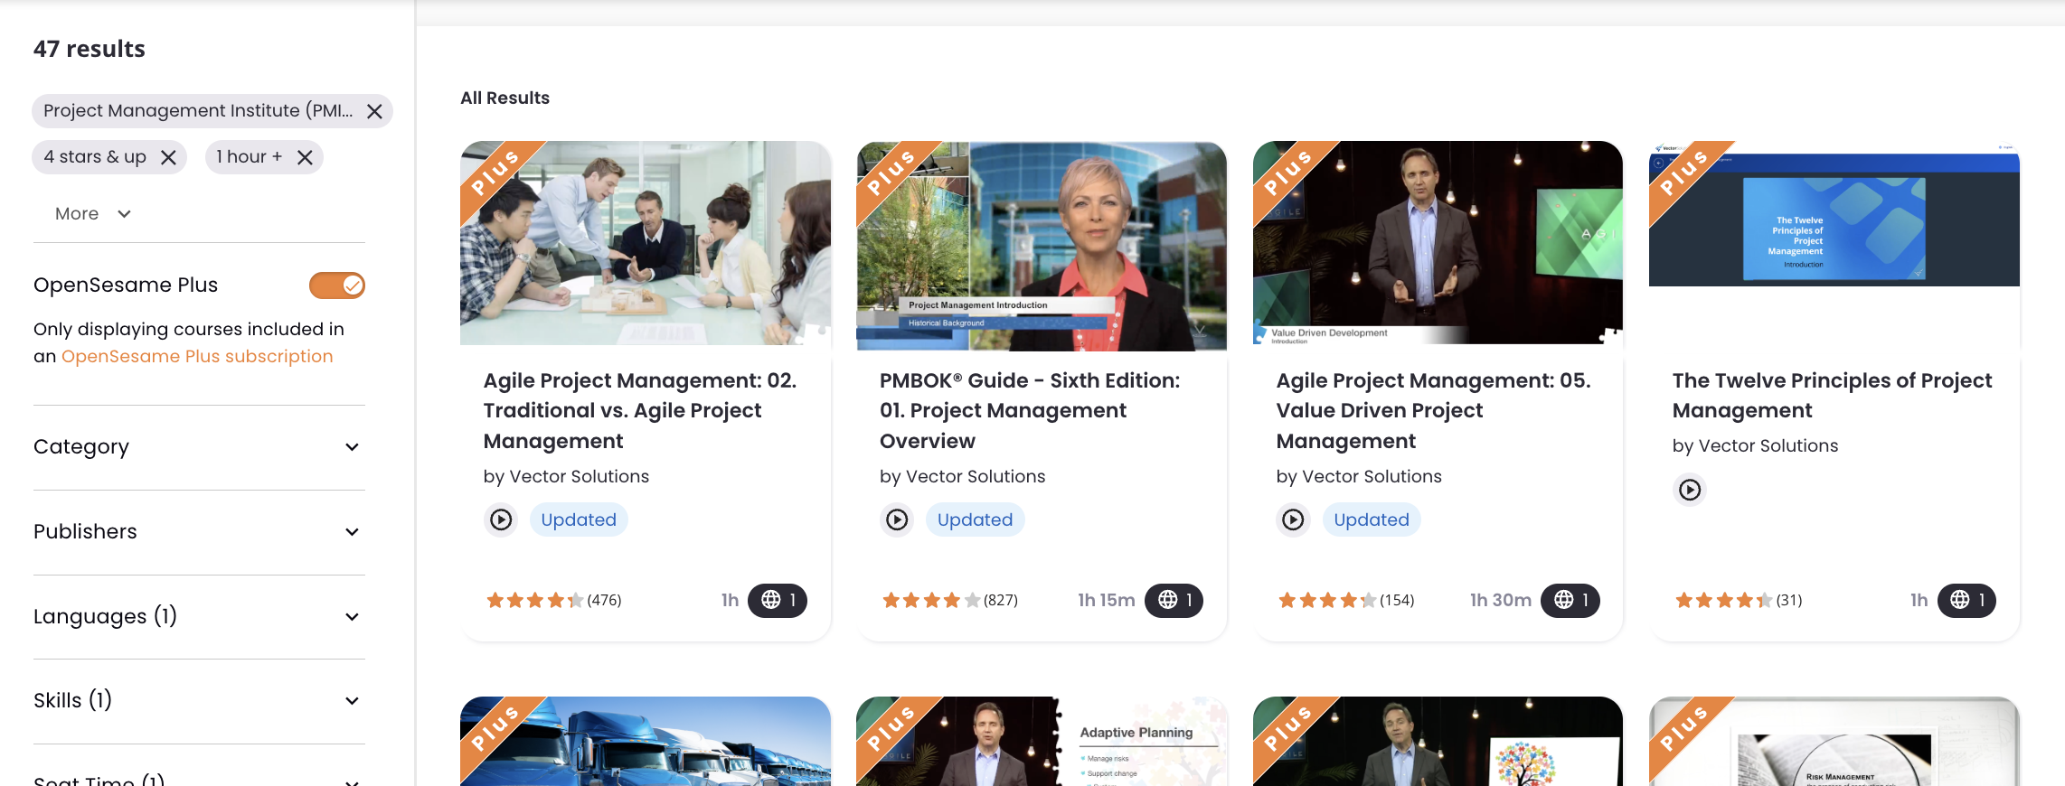
Task: Click Updated badge on Value Driven course
Action: point(1371,519)
